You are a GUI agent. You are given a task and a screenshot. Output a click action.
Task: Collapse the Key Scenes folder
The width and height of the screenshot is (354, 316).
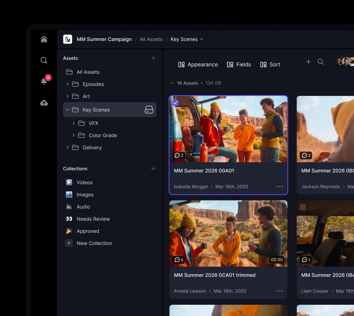coord(68,109)
